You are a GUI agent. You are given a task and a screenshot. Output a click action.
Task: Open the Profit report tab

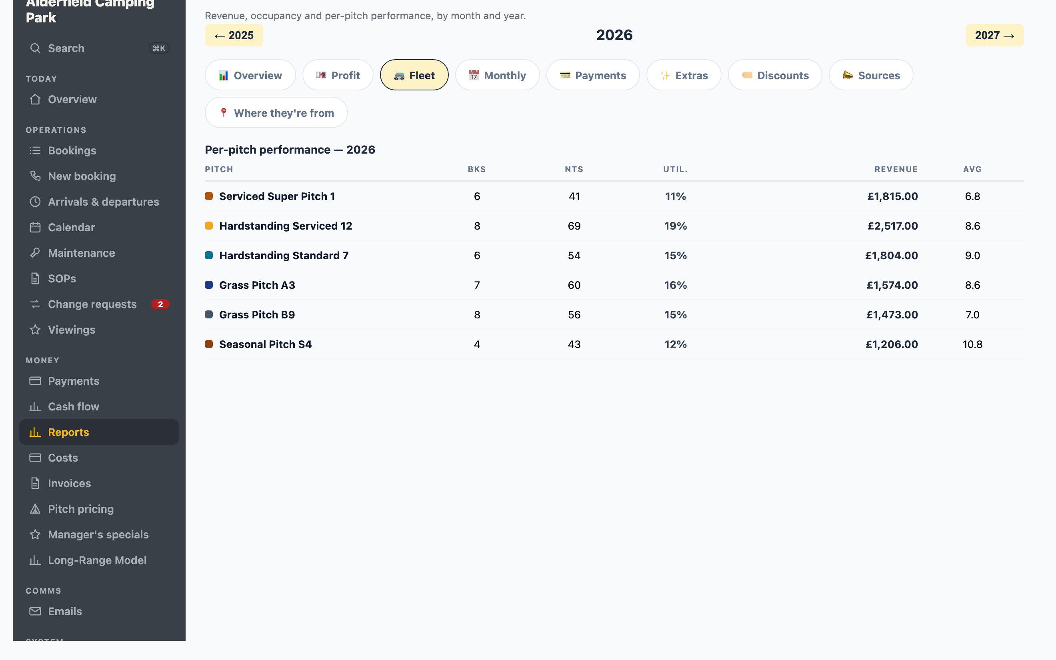coord(338,75)
